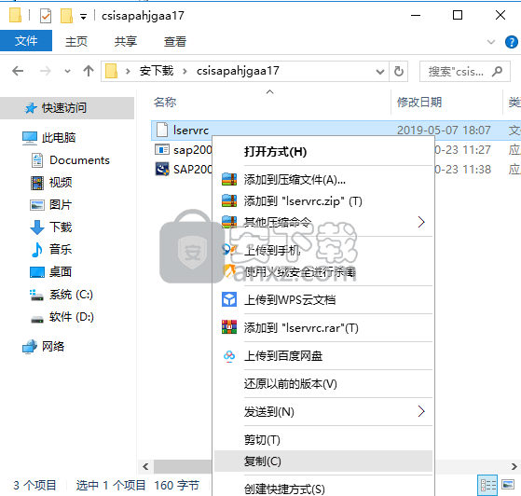The height and width of the screenshot is (496, 521).
Task: Expand the ribbon with the chevron
Action: coord(491,42)
